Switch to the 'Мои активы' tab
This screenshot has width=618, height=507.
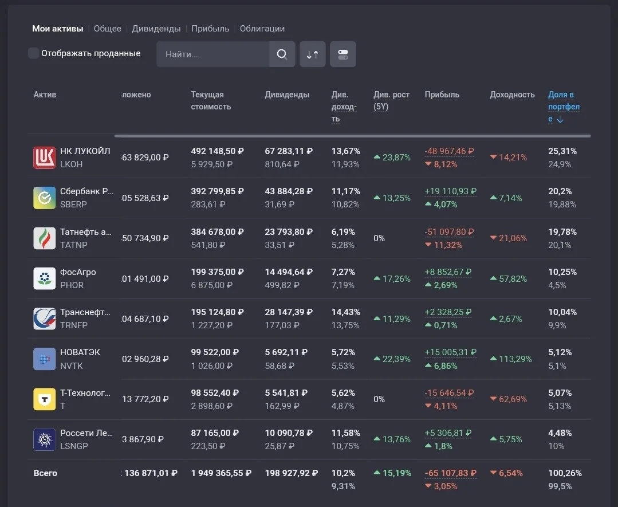57,29
